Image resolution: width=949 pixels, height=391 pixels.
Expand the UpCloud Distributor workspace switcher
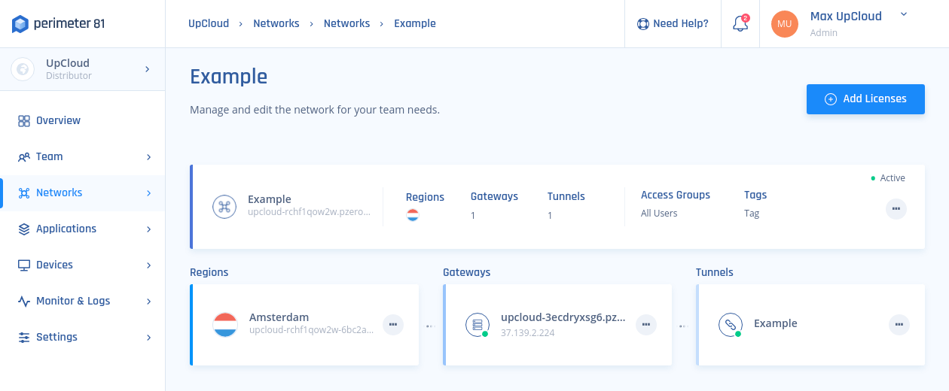click(147, 69)
